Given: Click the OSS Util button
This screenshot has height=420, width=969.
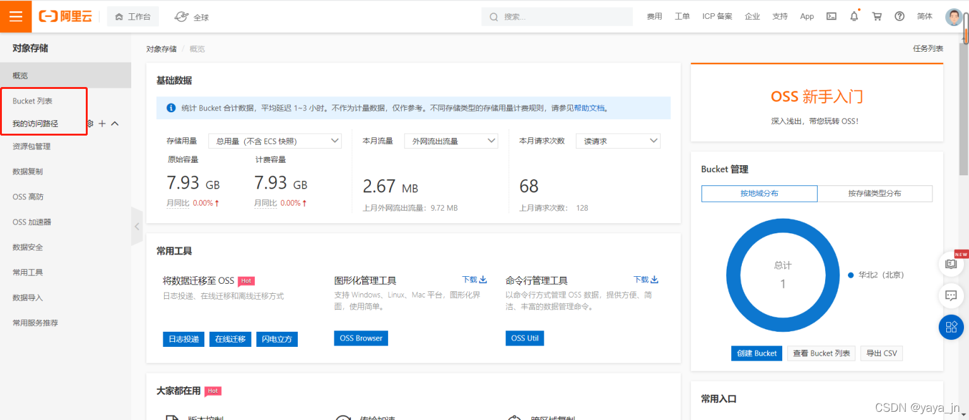Looking at the screenshot, I should 525,339.
